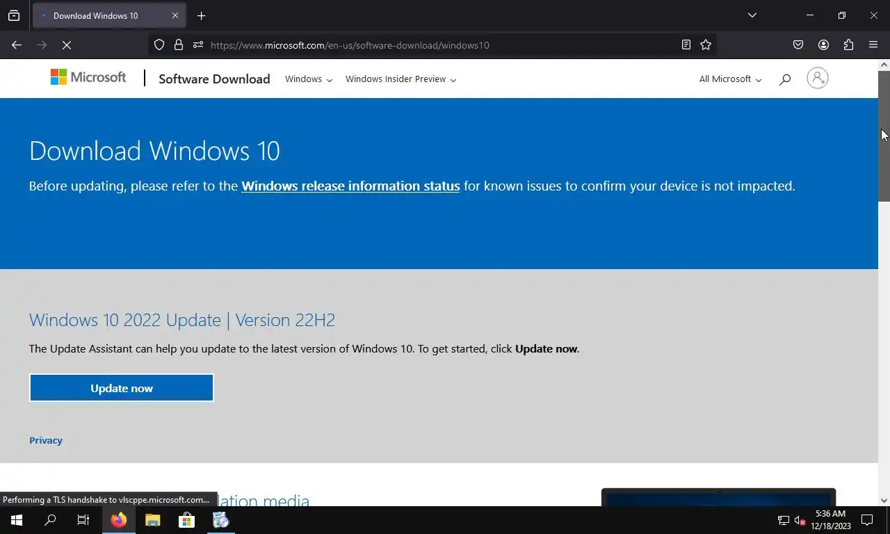The image size is (890, 534).
Task: Bookmark this page with the star icon
Action: point(706,45)
